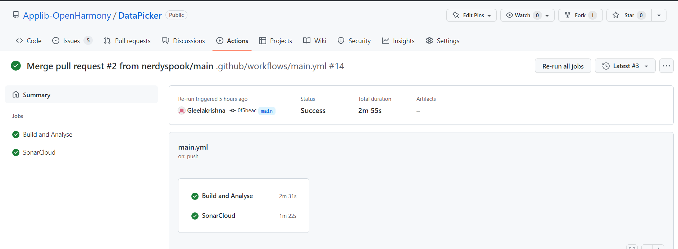The height and width of the screenshot is (249, 678).
Task: Click the Fork count badge
Action: pos(592,15)
